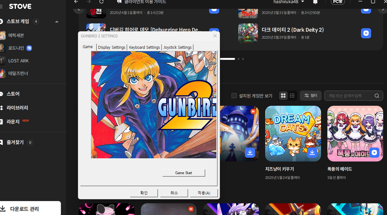Cancel the dialog with 취소
Screen dimensions: 387x215
point(174,193)
